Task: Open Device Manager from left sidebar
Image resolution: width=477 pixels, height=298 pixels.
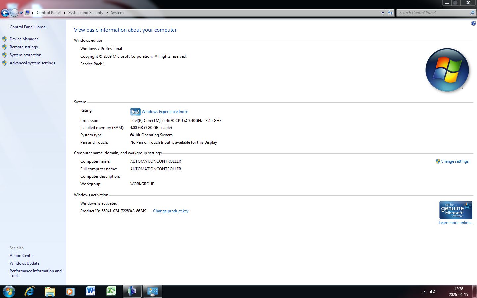Action: 24,39
